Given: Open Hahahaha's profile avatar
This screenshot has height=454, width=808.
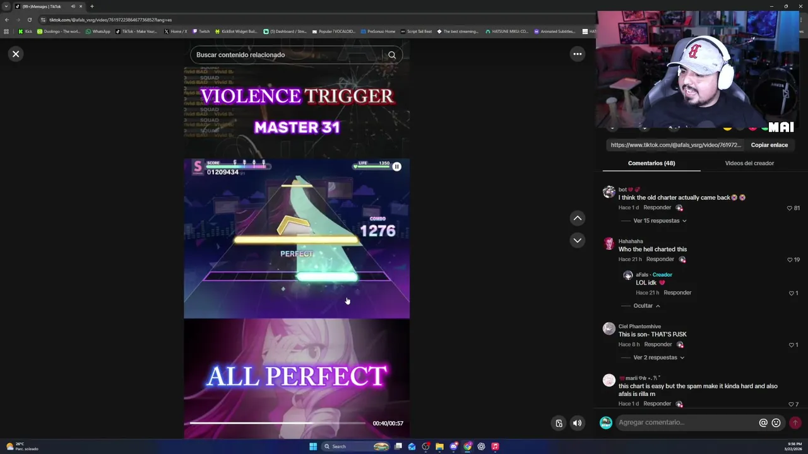Looking at the screenshot, I should pyautogui.click(x=609, y=243).
